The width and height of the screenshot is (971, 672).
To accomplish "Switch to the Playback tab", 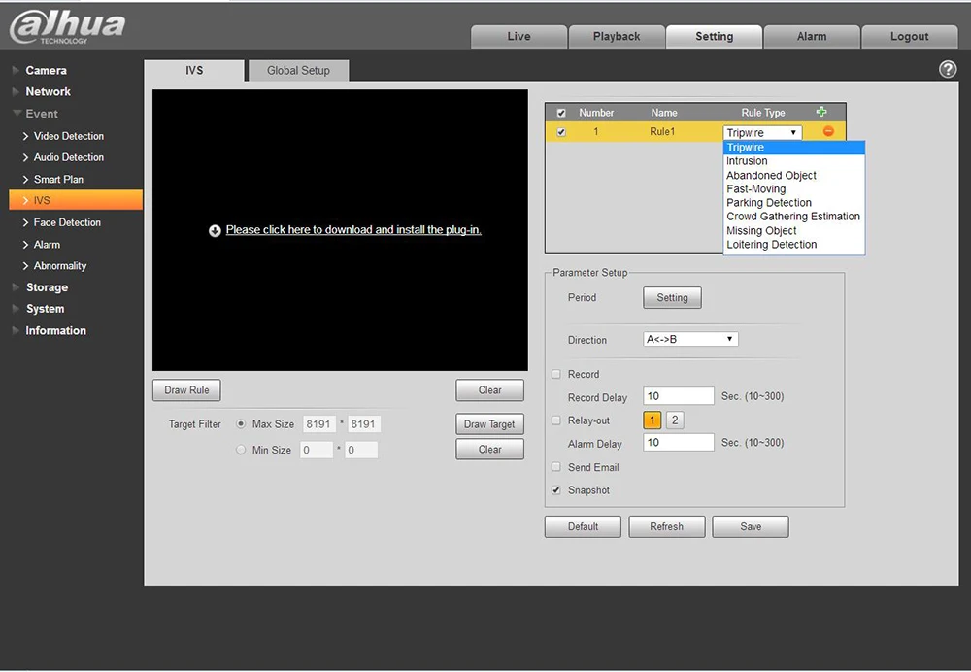I will [x=617, y=37].
